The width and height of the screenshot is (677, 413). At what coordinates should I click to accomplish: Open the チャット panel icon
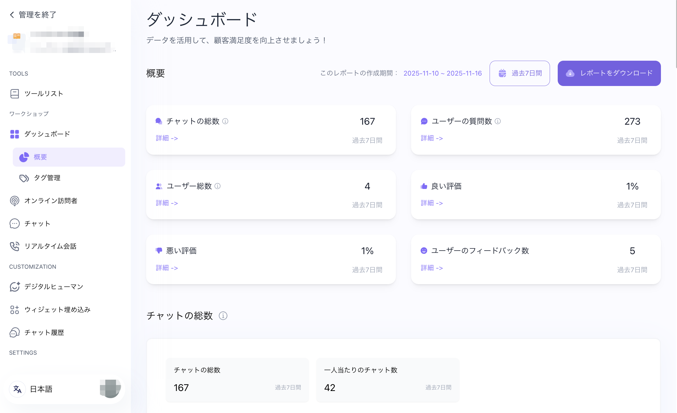click(x=14, y=223)
